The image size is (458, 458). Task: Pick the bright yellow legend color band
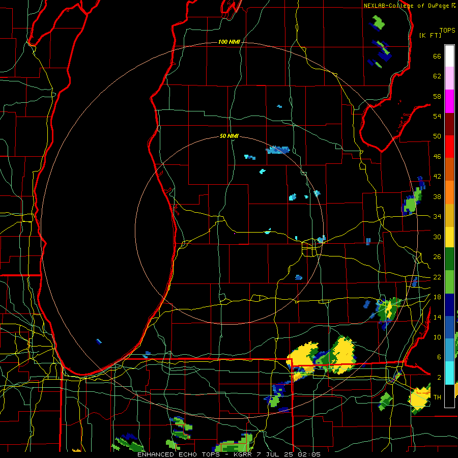pos(449,237)
